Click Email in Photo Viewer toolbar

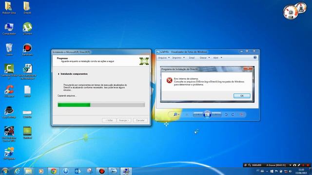pyautogui.click(x=192, y=58)
